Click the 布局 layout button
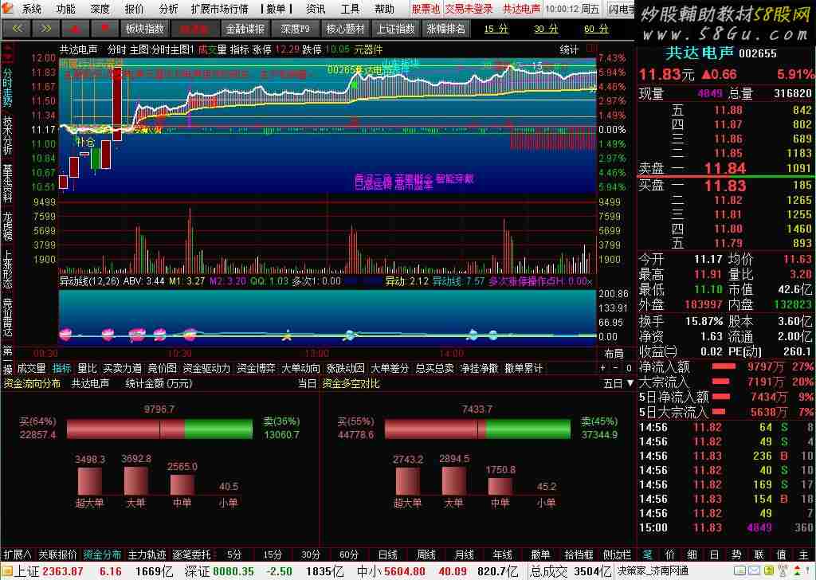The width and height of the screenshot is (816, 580). pos(614,354)
